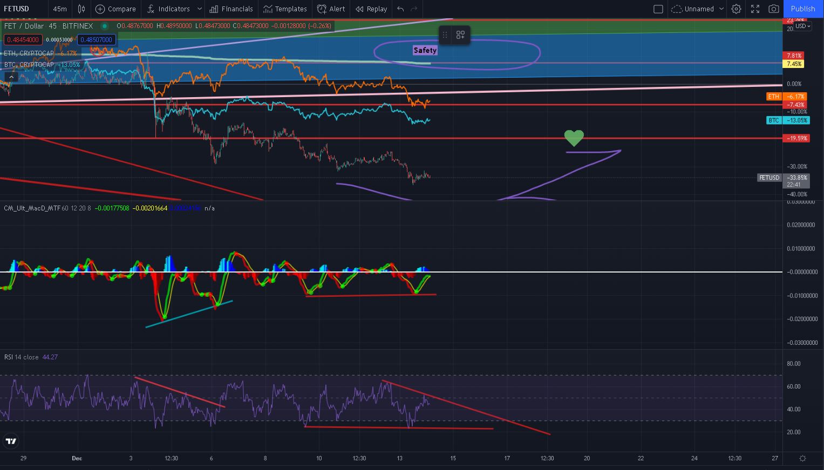Click the Templates menu label
The width and height of the screenshot is (824, 470).
291,9
